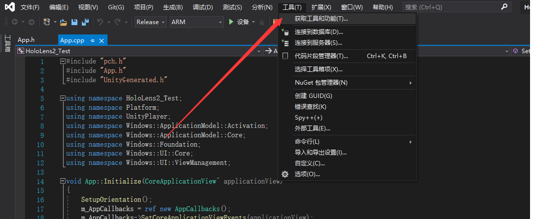Choose 选择工具箱项(X)... menu entry
The width and height of the screenshot is (533, 219).
click(348, 69)
